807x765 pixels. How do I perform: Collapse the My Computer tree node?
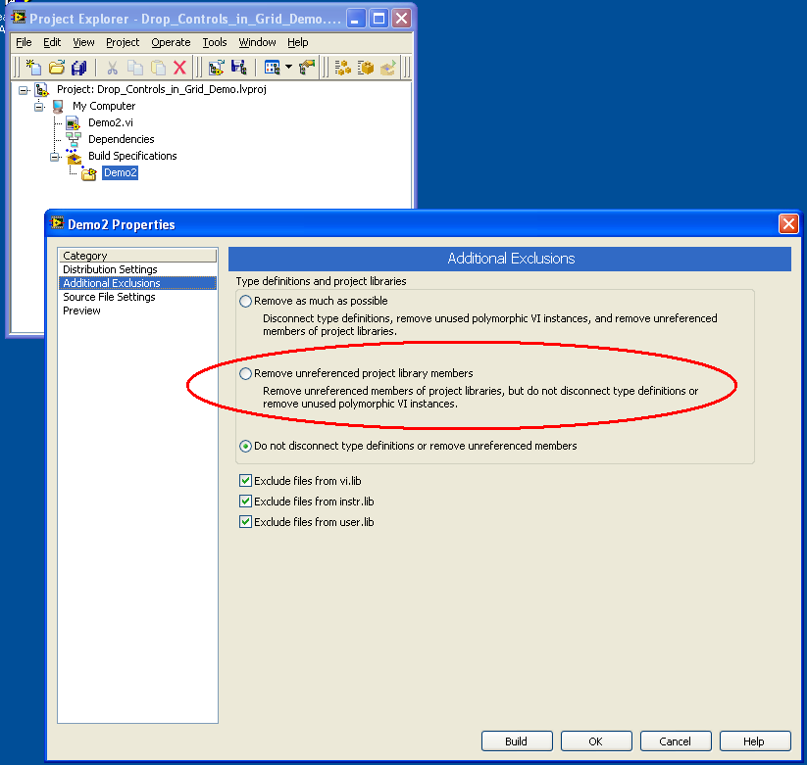point(39,107)
